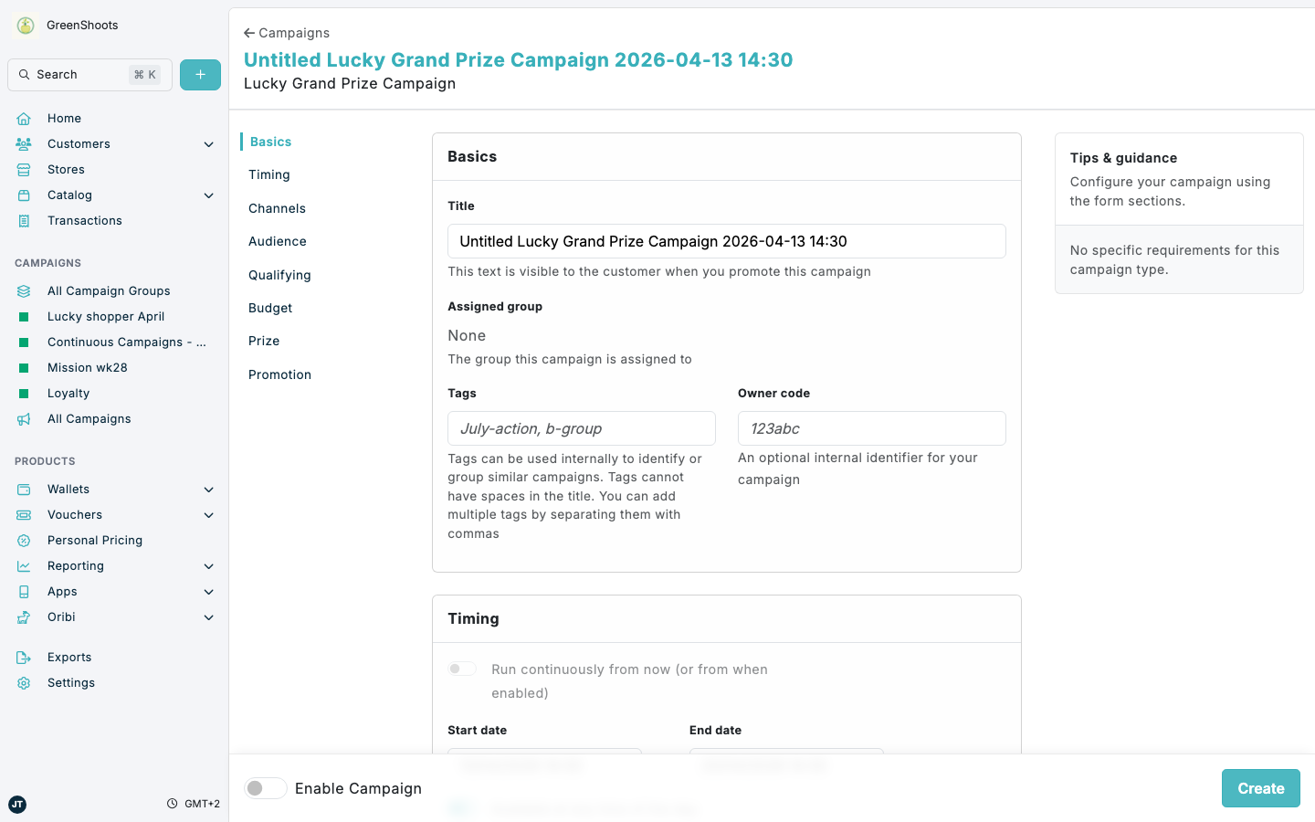Click the All Campaign Groups icon
1315x822 pixels.
pyautogui.click(x=24, y=290)
